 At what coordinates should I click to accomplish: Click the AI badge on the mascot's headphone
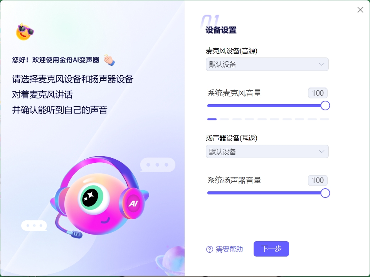tap(133, 203)
